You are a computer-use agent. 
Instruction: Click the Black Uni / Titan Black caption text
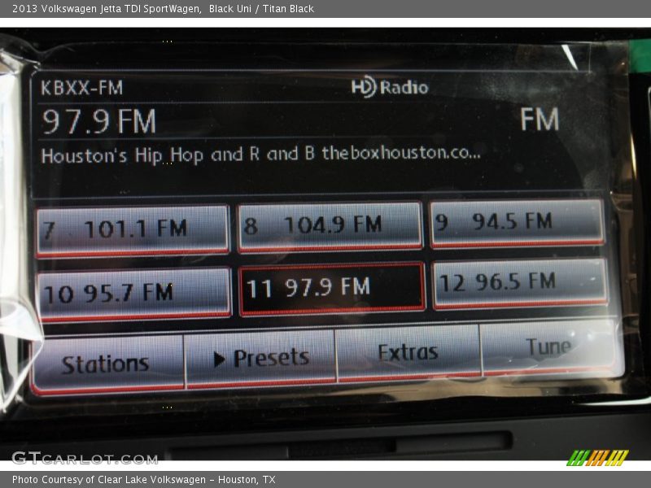pyautogui.click(x=261, y=9)
